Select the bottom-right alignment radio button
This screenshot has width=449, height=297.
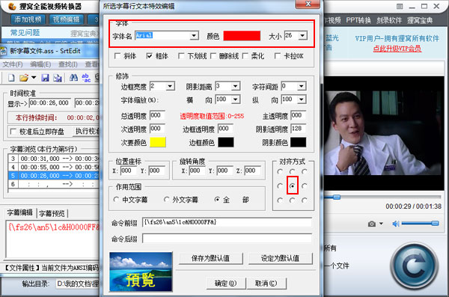[305, 200]
